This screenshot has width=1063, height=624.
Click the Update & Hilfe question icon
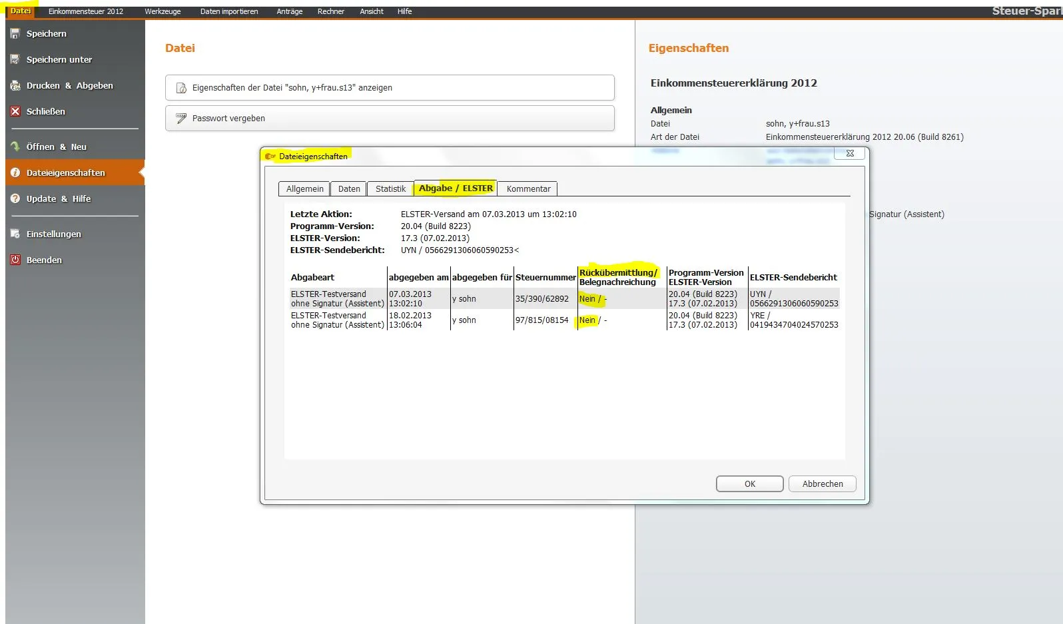coord(15,198)
